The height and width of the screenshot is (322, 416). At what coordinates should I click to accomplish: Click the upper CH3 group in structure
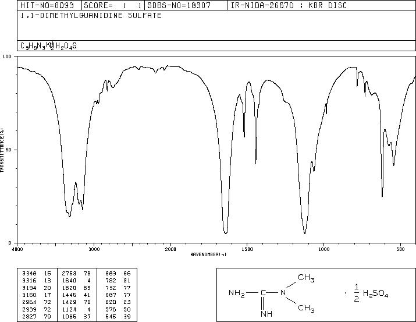click(x=306, y=278)
